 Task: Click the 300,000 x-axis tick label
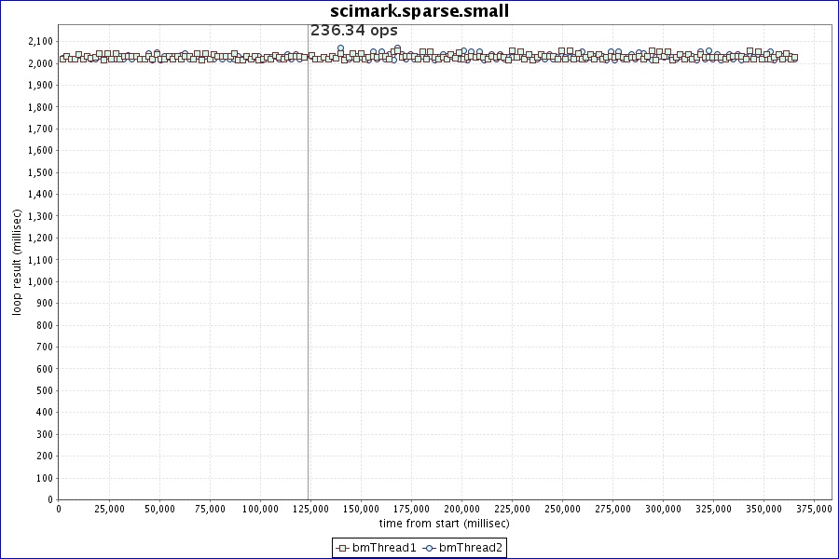tap(663, 509)
